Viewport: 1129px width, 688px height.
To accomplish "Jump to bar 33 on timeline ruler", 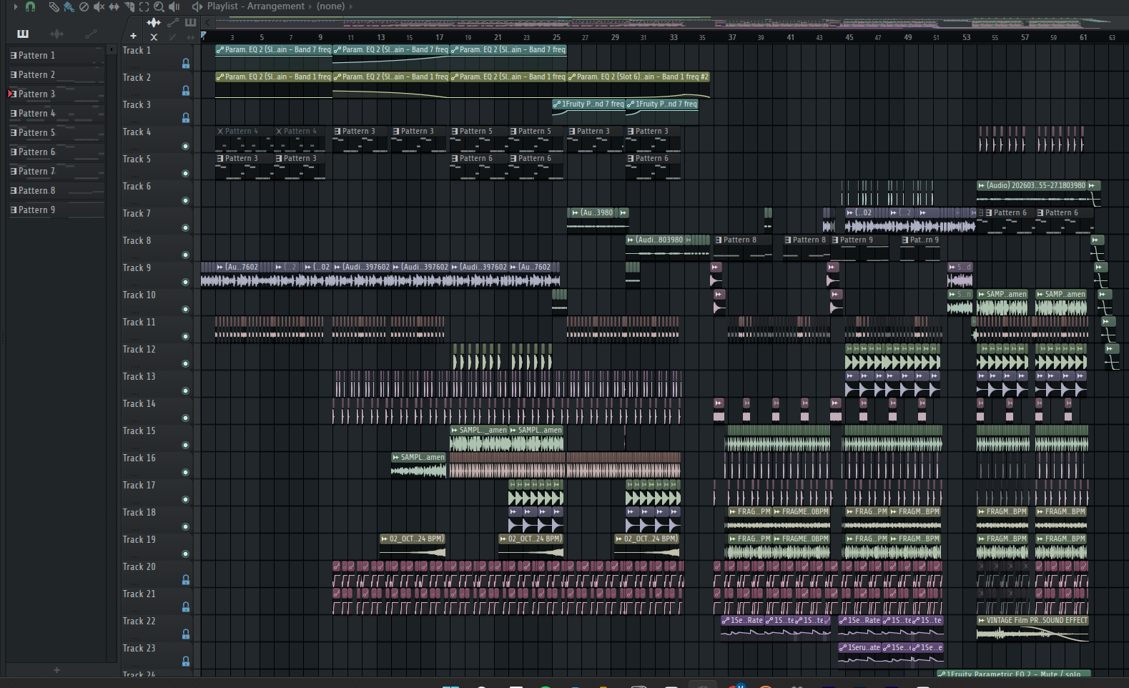I will pyautogui.click(x=674, y=37).
